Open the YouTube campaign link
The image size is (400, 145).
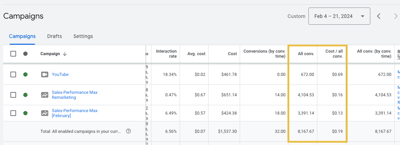tap(60, 74)
